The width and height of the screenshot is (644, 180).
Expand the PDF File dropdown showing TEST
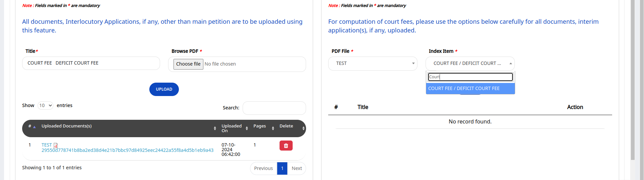pos(373,63)
